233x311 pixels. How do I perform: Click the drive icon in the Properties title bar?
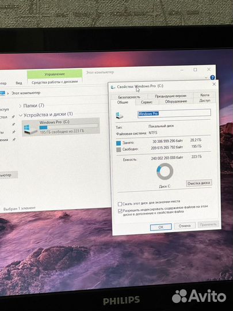(x=113, y=87)
